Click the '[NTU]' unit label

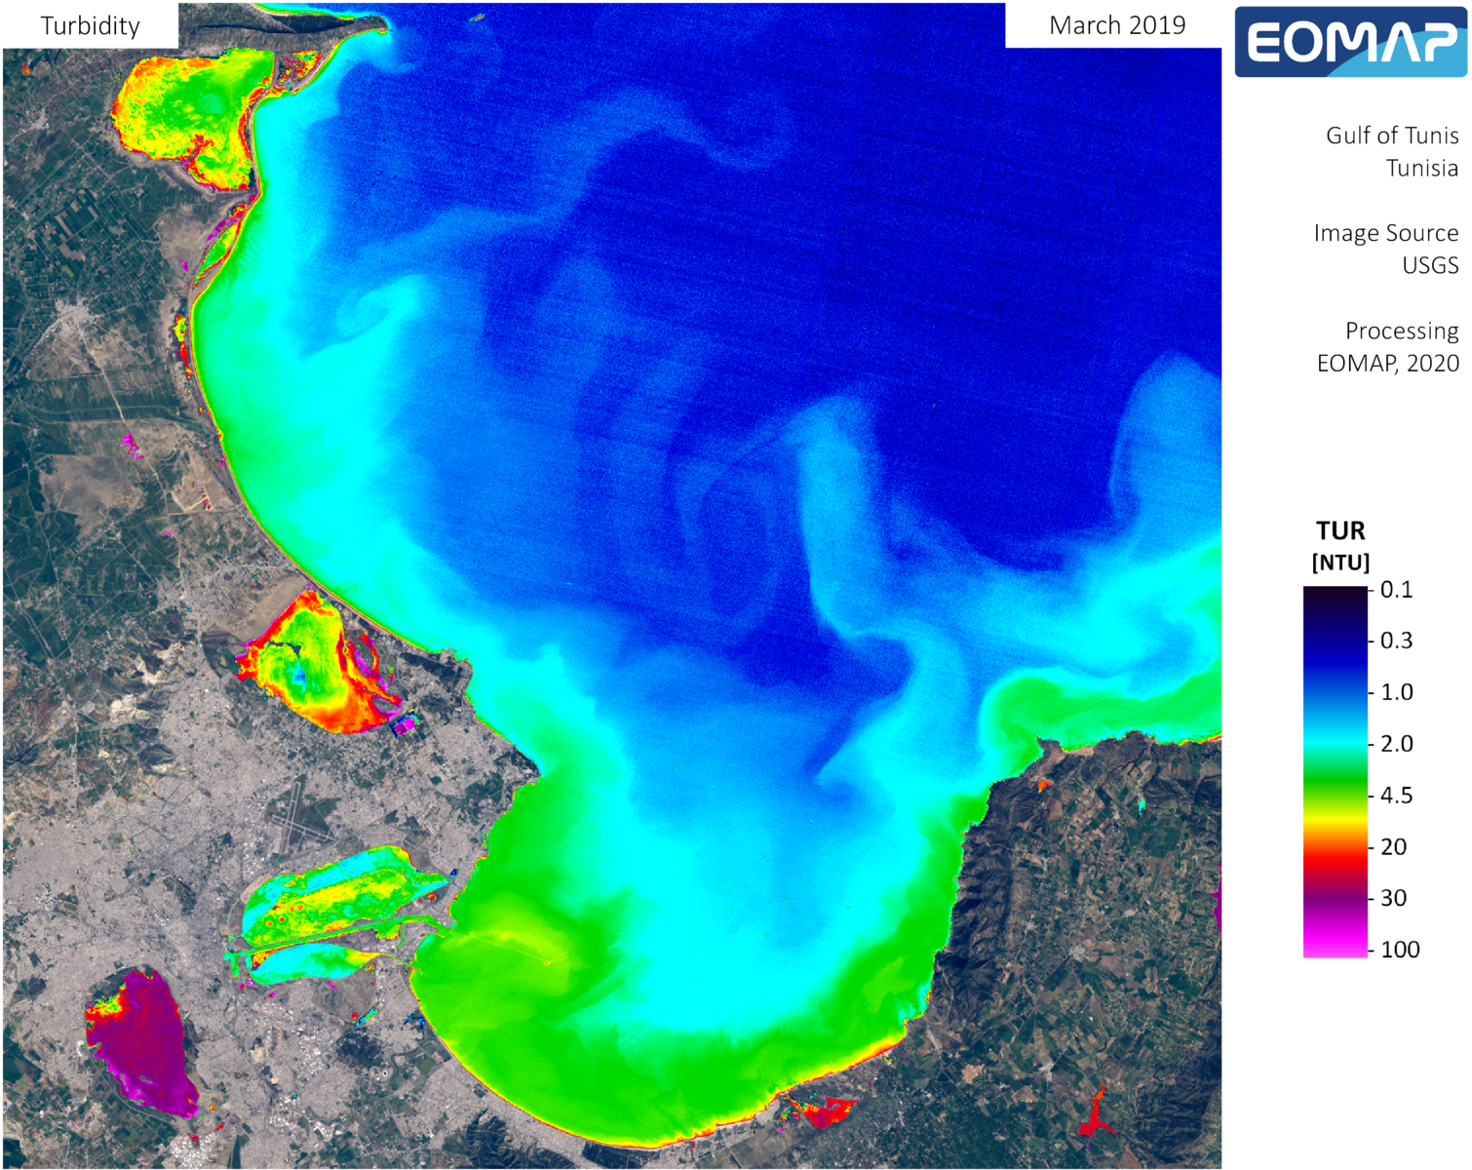pos(1340,563)
